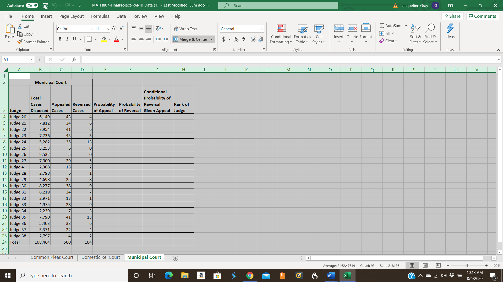Toggle Wrap Text on selected cell
Image resolution: width=503 pixels, height=282 pixels.
[x=185, y=29]
